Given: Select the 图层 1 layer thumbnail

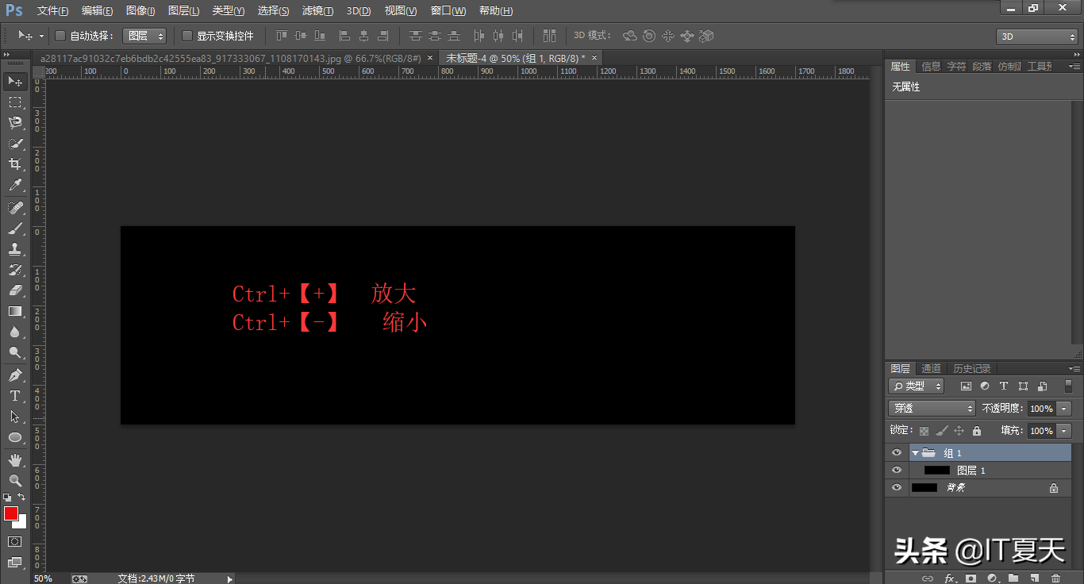Looking at the screenshot, I should [x=937, y=471].
